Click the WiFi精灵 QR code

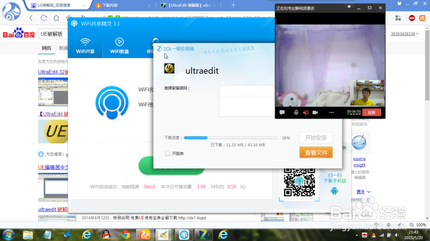(x=299, y=182)
